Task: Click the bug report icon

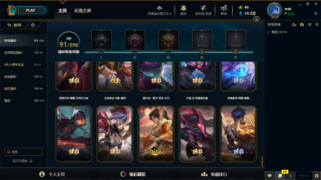Action: tap(317, 176)
